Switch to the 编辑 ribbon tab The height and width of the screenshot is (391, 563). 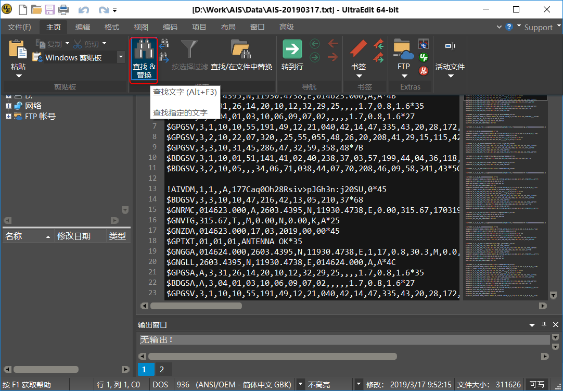point(83,27)
